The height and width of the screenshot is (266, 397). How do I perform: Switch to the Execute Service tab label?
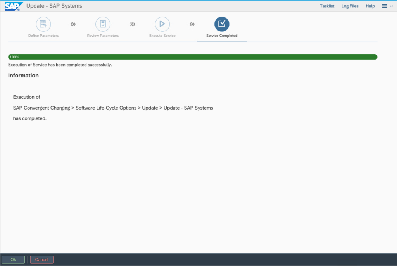click(162, 36)
